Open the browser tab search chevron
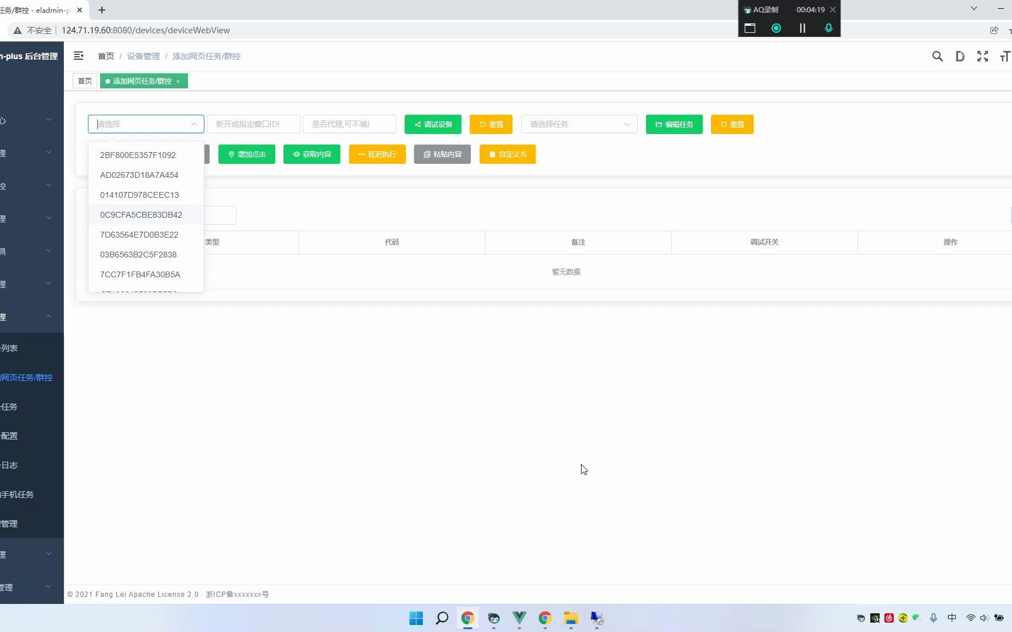 coord(973,8)
